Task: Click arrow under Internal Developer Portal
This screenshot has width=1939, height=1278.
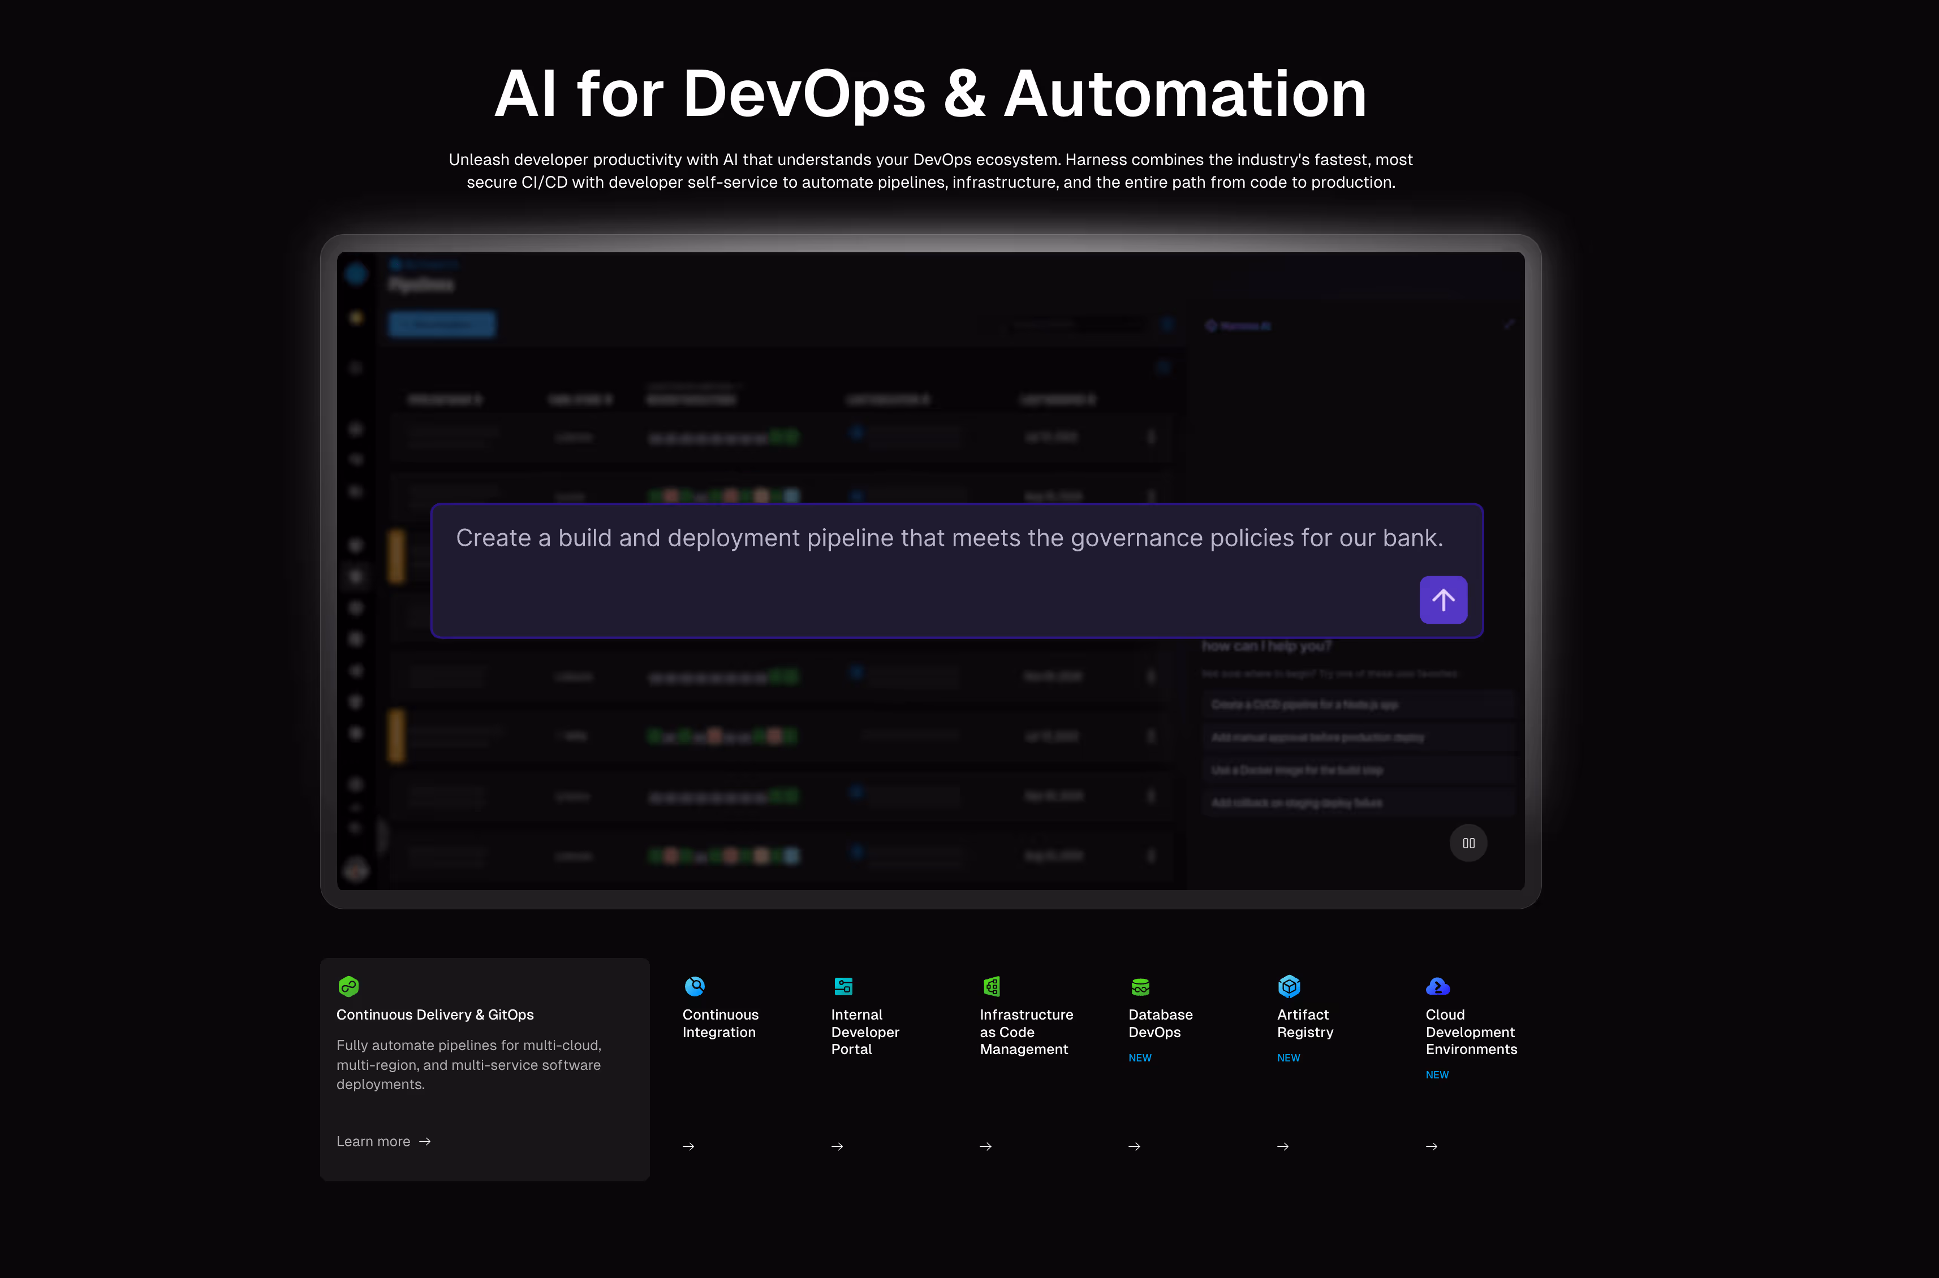Action: pos(837,1146)
